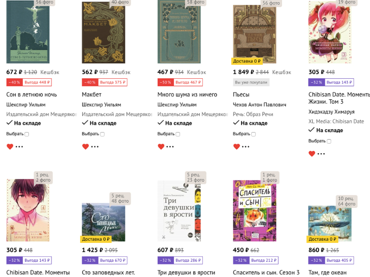Tick Выбрать checkbox for Сон в летнюю ночь

coord(27,134)
